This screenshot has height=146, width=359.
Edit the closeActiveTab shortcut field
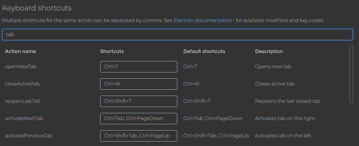(139, 84)
